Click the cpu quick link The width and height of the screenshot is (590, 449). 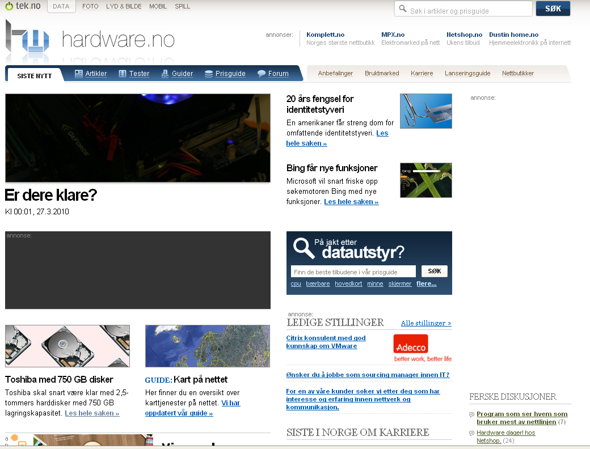pos(296,283)
